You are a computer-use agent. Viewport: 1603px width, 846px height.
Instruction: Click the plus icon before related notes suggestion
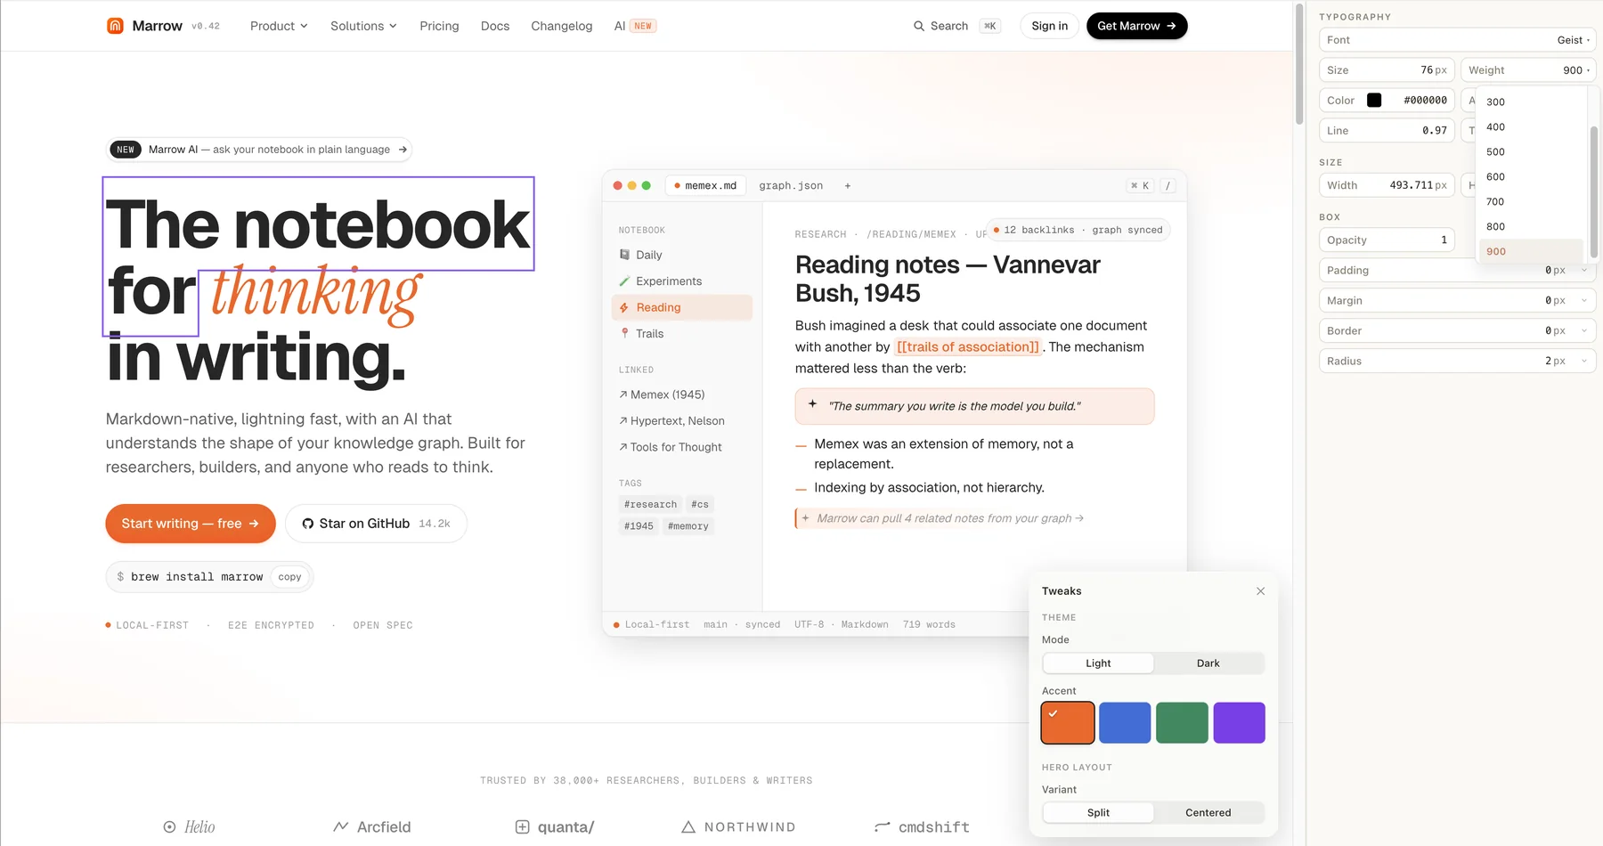806,517
